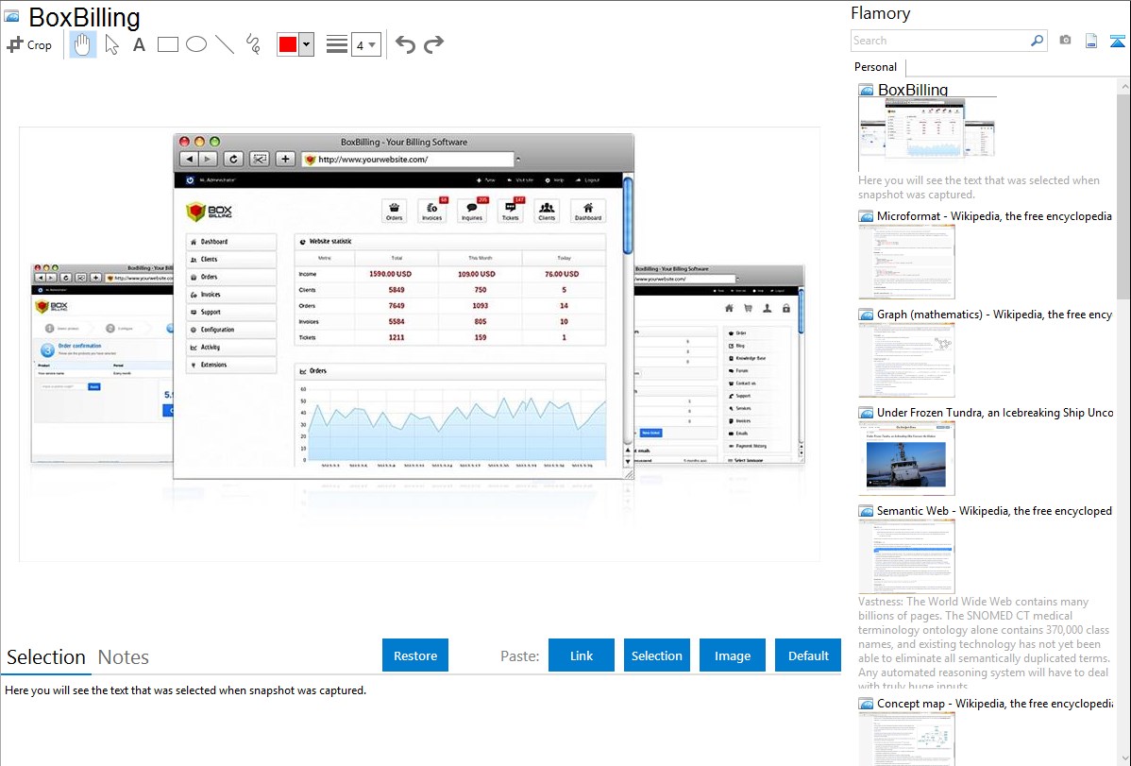Screen dimensions: 1131x766
Task: Choose the arrow pointer tool
Action: 111,44
